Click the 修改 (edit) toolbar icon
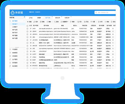Image resolution: width=125 pixels, height=104 pixels. [34, 22]
